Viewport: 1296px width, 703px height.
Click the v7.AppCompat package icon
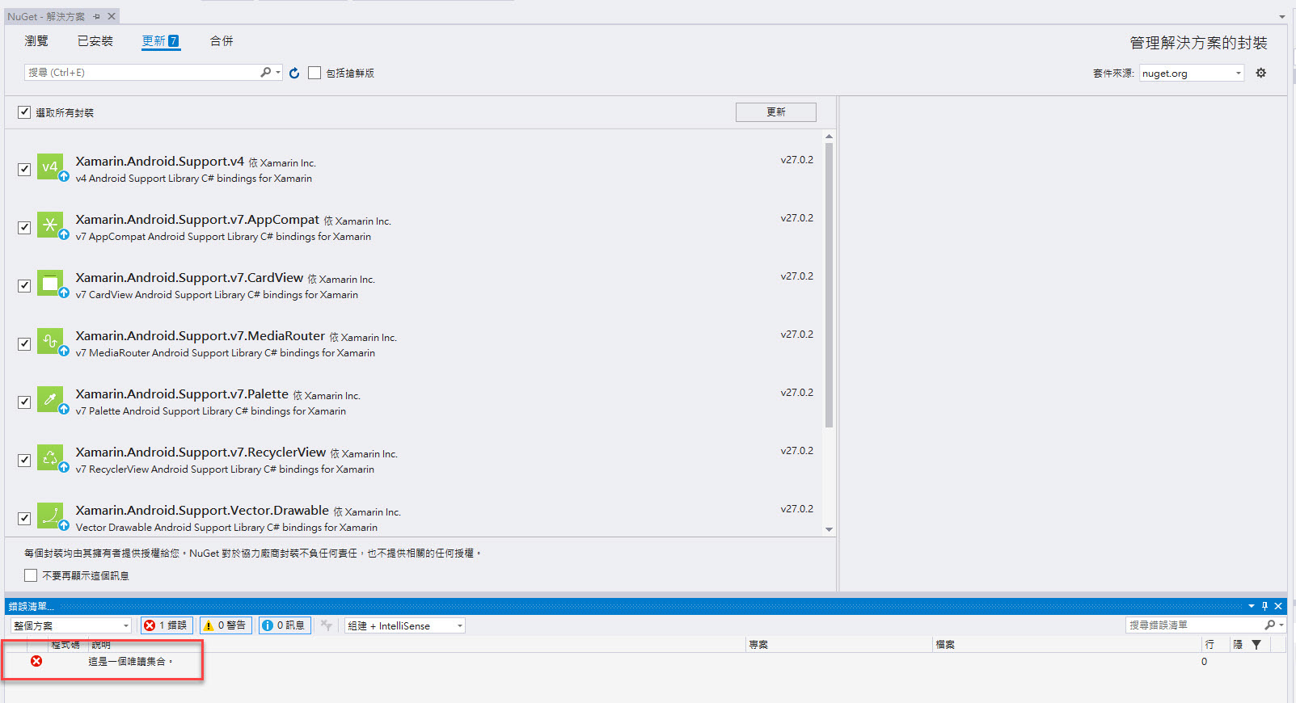point(50,225)
